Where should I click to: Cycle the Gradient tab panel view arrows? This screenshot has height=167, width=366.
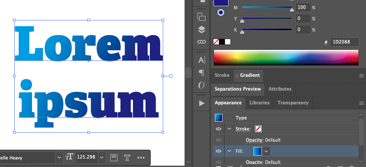coord(237,76)
